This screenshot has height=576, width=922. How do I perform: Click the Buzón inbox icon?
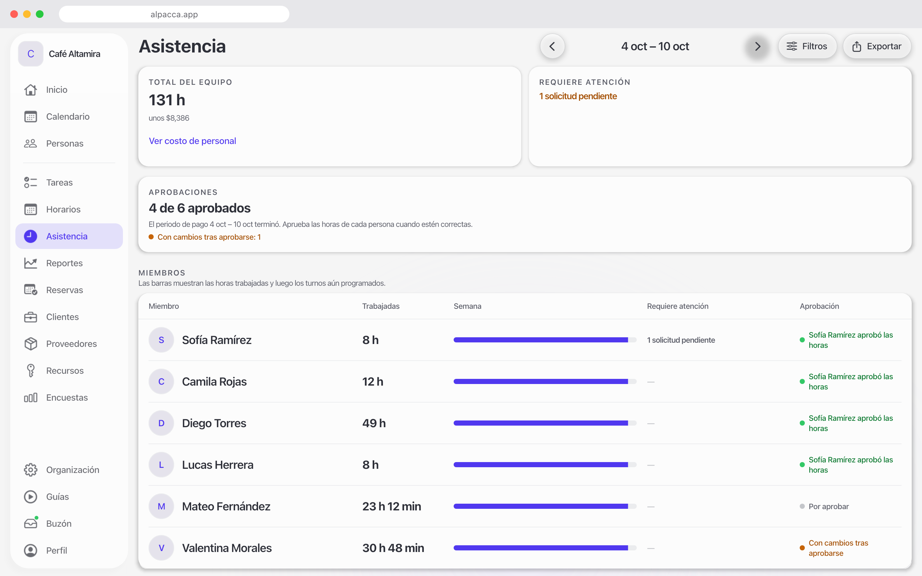tap(30, 524)
